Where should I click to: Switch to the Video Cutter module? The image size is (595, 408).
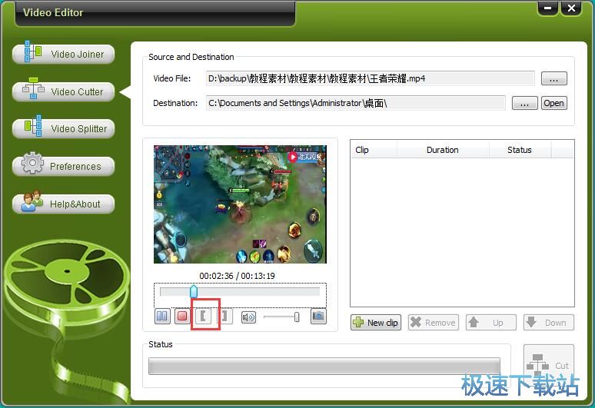click(63, 91)
